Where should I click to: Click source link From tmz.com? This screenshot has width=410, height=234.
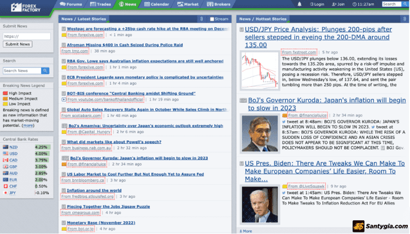point(75,51)
